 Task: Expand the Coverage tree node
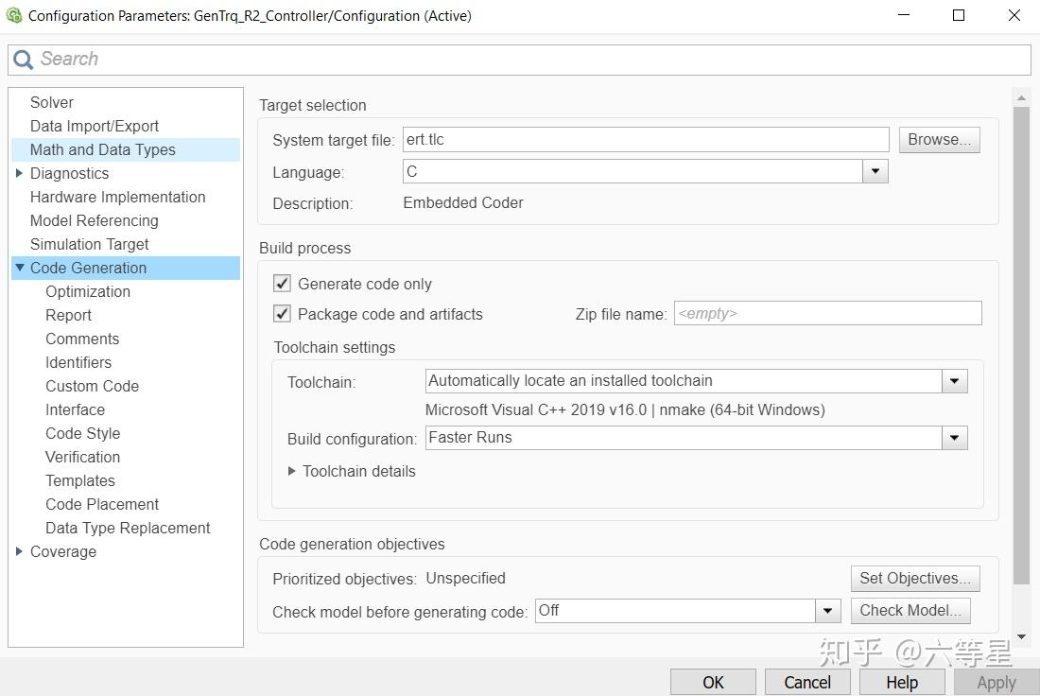[19, 551]
